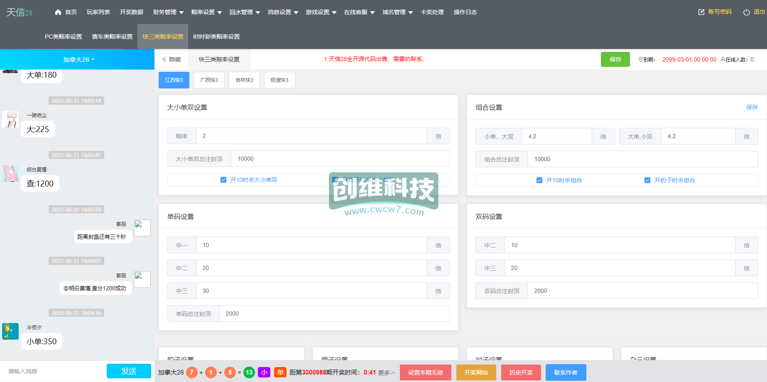Click the 账号密码 link
Screen dimensions: 767x382
coord(720,12)
